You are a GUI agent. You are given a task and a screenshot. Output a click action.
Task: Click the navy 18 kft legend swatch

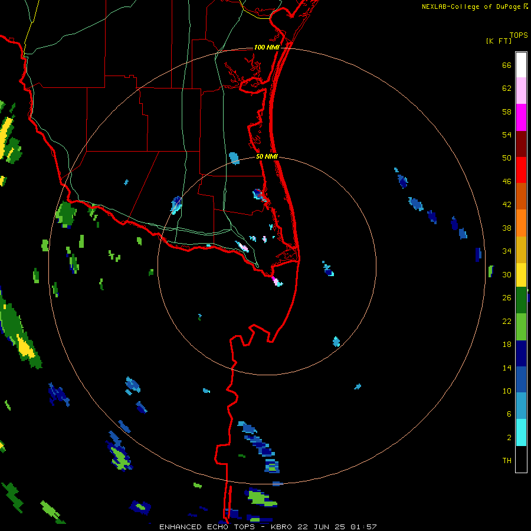click(521, 353)
